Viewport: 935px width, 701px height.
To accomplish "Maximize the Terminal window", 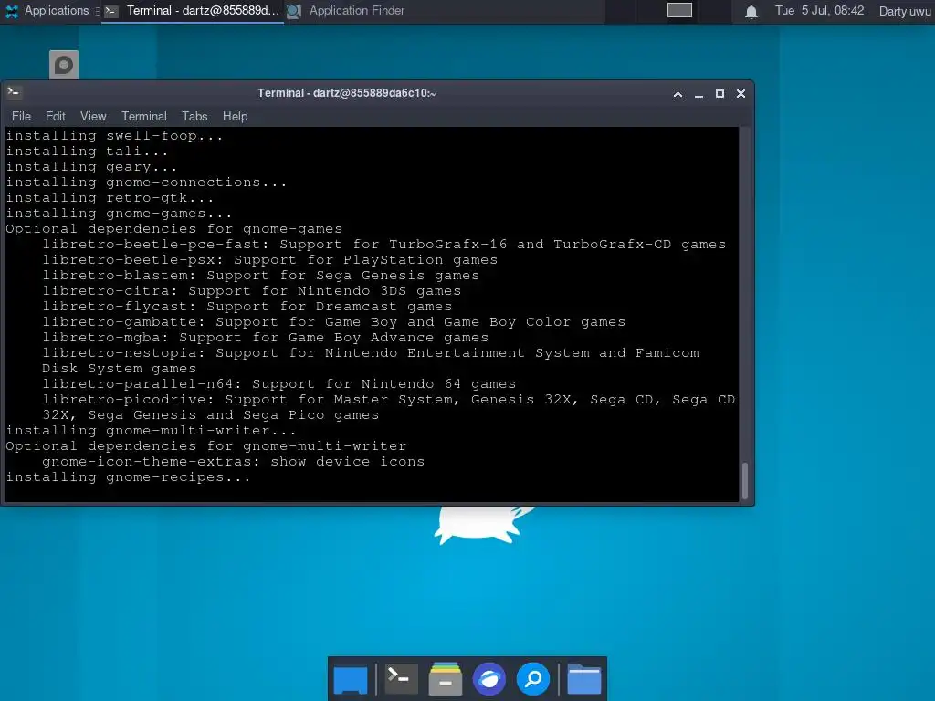I will click(x=720, y=94).
